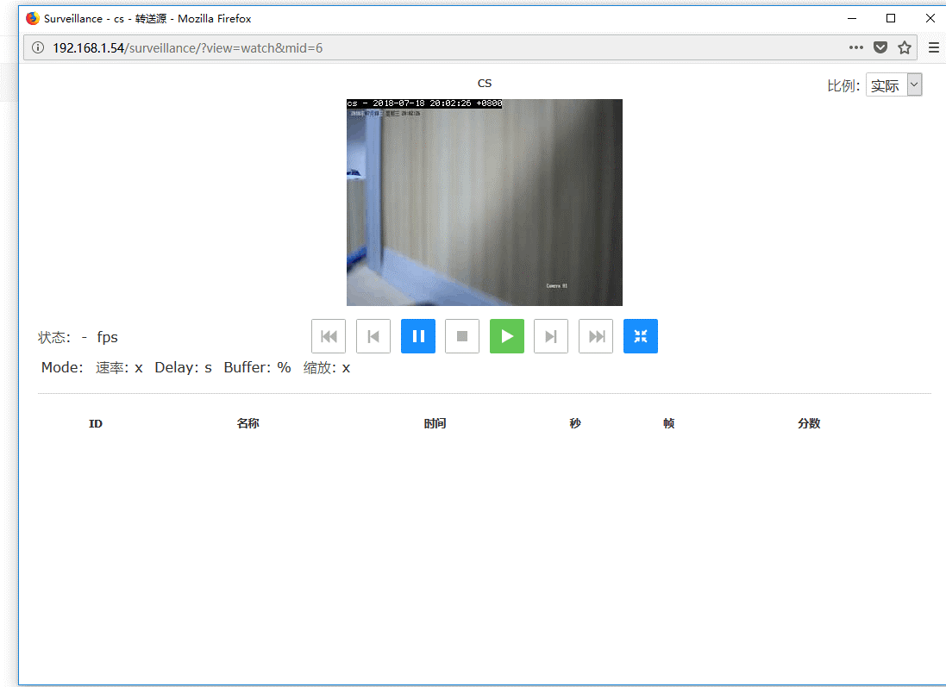Click the blue zoom-out compress button
Viewport: 946px width, 687px height.
(x=640, y=336)
